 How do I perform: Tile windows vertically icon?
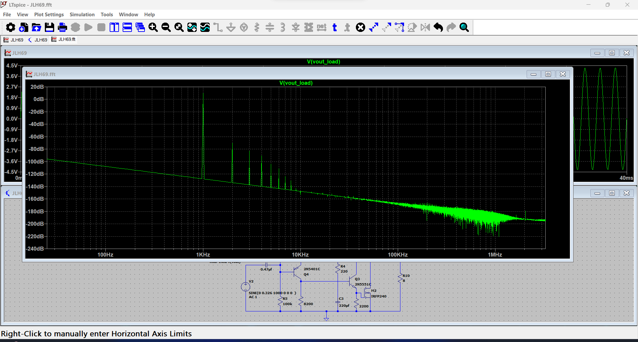click(114, 27)
